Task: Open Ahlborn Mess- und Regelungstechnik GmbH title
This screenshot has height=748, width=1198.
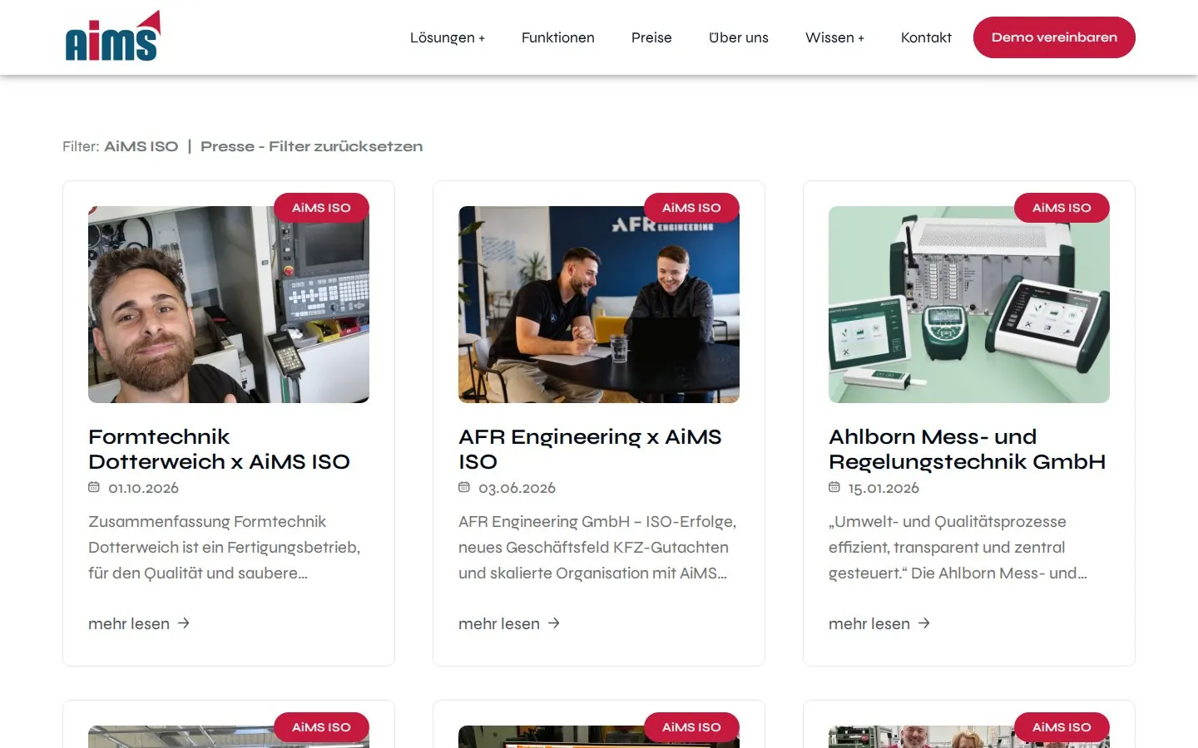Action: click(x=967, y=449)
